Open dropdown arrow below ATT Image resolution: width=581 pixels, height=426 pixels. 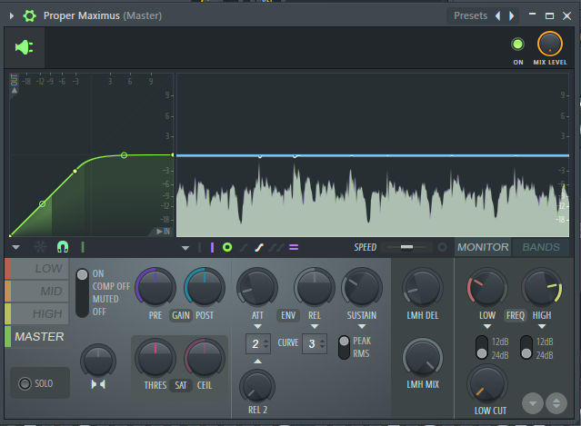click(x=257, y=326)
